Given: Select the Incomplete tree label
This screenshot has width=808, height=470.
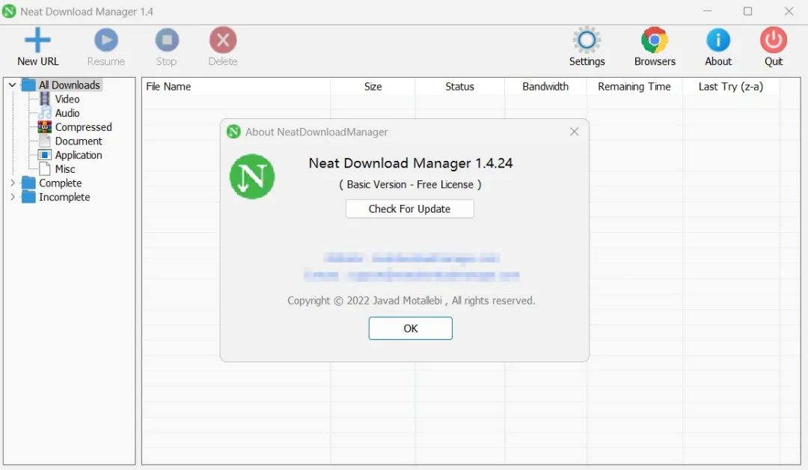Looking at the screenshot, I should (64, 197).
